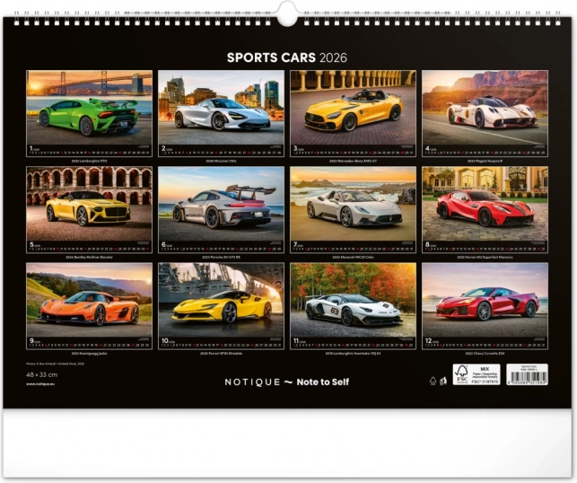
Task: Click the 48 × 33 cm size text
Action: tap(42, 374)
